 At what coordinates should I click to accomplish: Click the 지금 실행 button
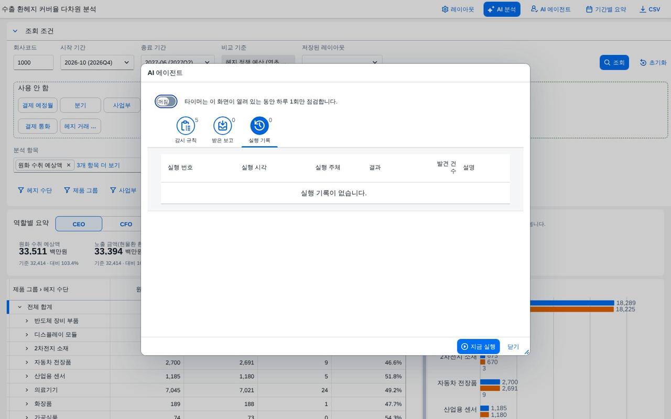[x=478, y=347]
